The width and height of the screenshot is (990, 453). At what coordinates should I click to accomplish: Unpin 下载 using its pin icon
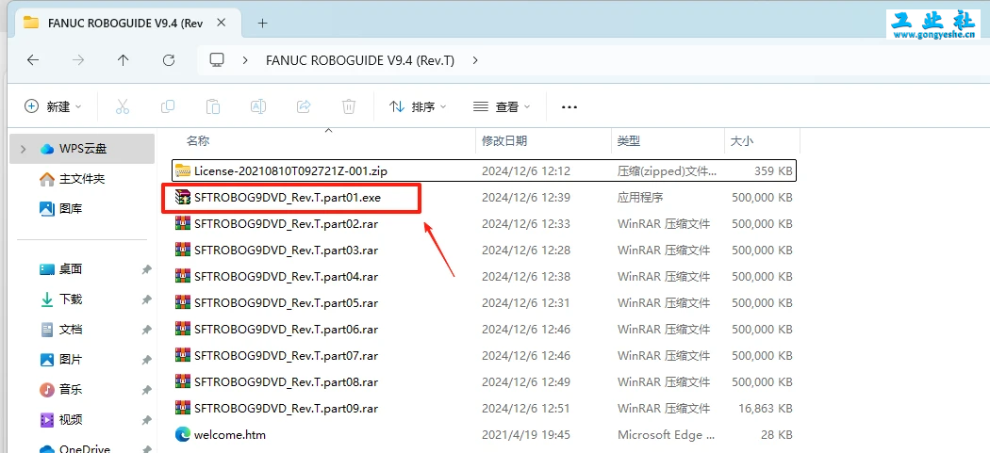[x=146, y=299]
